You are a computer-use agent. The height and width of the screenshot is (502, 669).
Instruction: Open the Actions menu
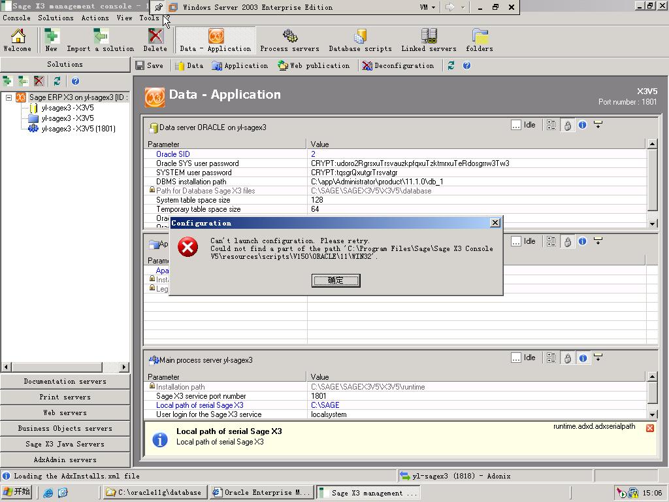pos(95,18)
